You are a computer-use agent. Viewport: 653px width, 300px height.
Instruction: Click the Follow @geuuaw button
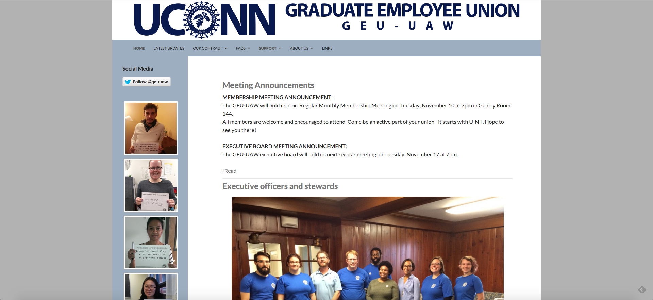[x=147, y=82]
